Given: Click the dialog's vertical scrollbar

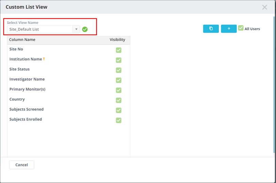Looking at the screenshot, I should coord(274,84).
